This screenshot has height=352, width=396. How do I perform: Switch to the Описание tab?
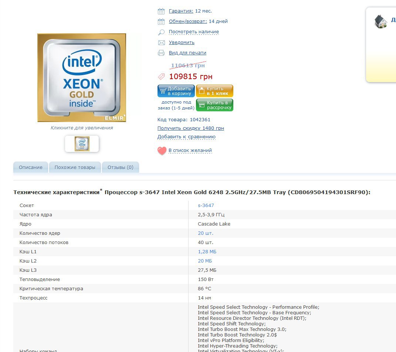point(31,167)
